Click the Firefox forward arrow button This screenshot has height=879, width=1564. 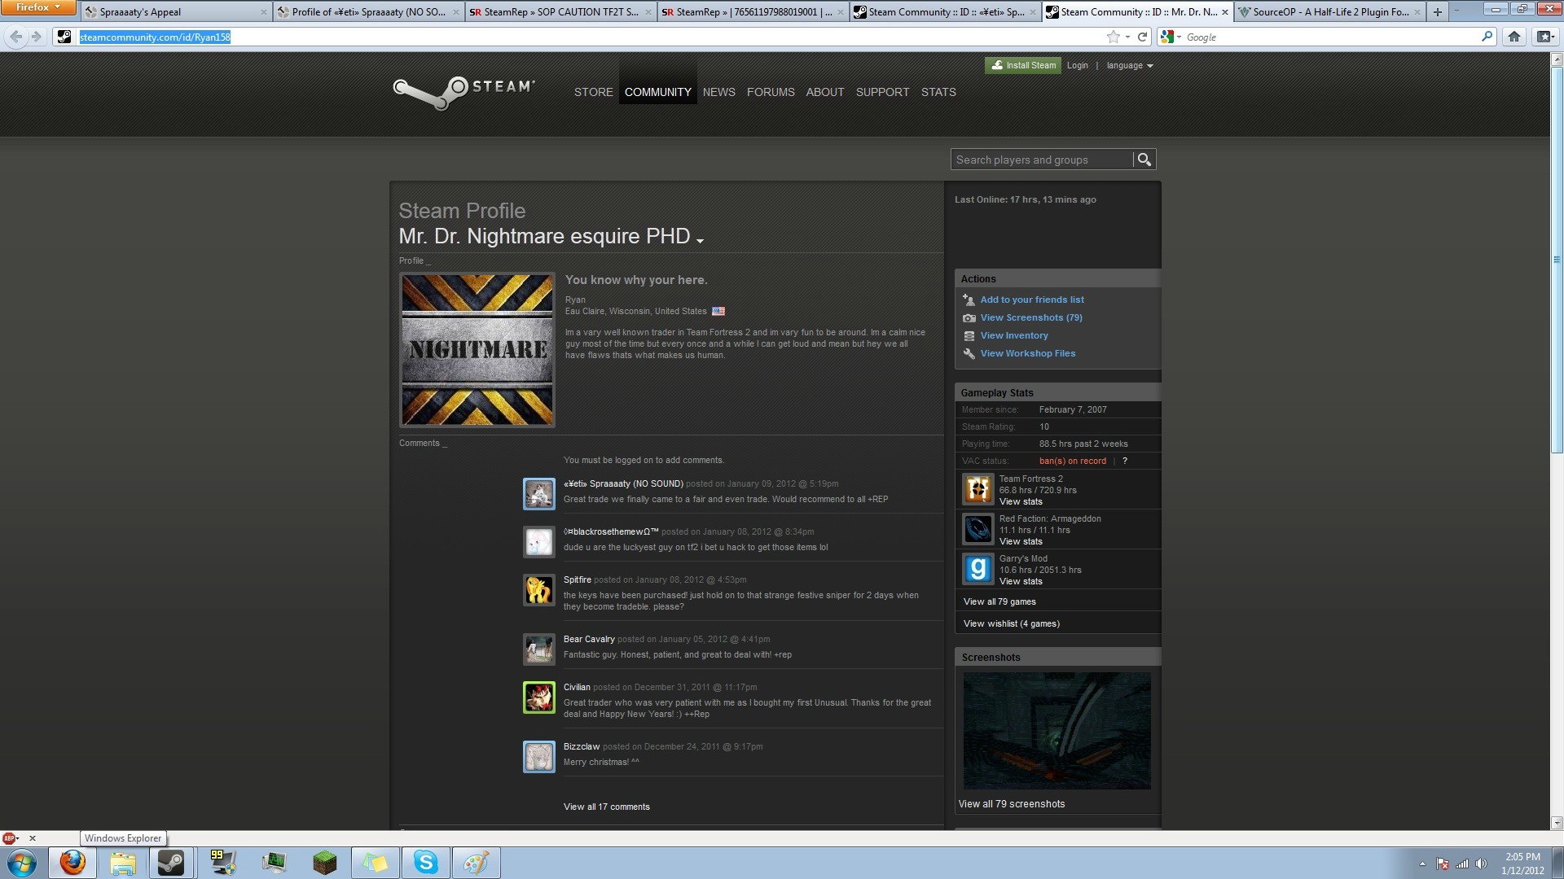click(36, 37)
